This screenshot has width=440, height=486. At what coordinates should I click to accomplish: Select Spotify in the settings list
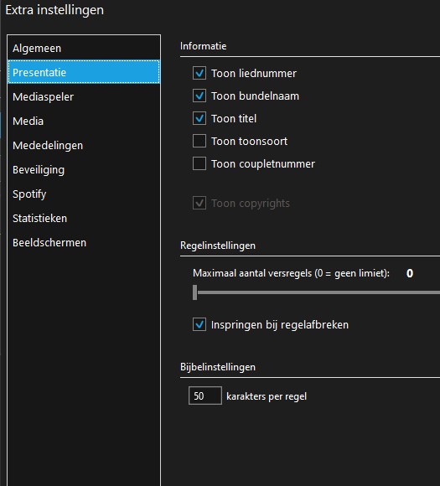tap(84, 194)
